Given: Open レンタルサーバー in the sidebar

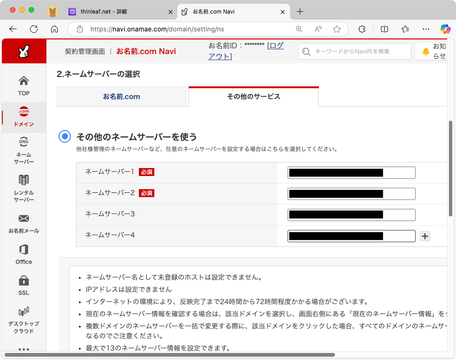Looking at the screenshot, I should coord(24,188).
